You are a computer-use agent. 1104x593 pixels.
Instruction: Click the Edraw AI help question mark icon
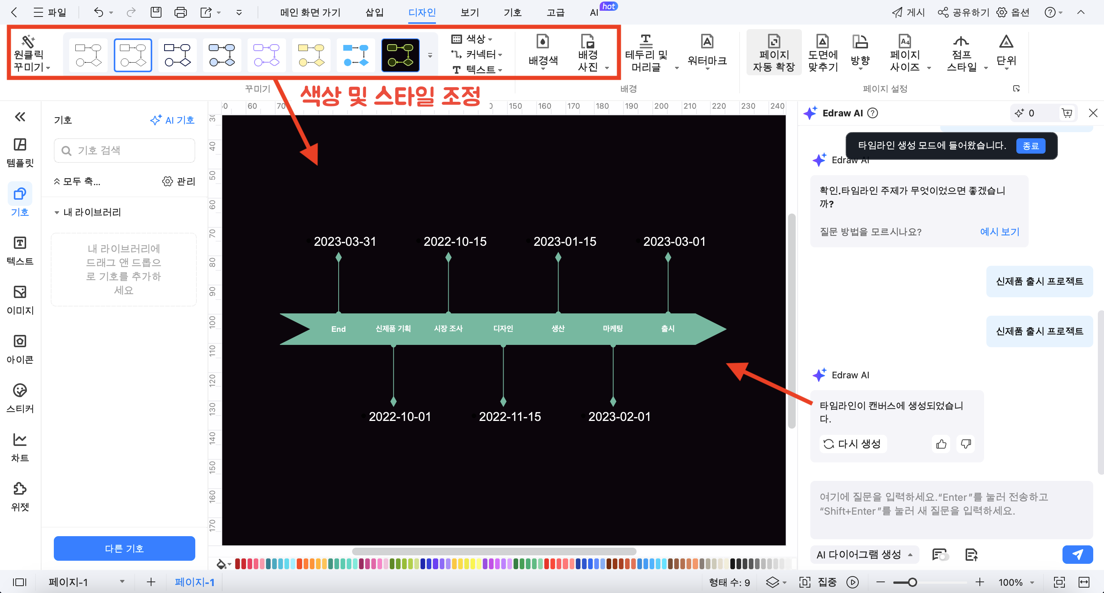(873, 113)
